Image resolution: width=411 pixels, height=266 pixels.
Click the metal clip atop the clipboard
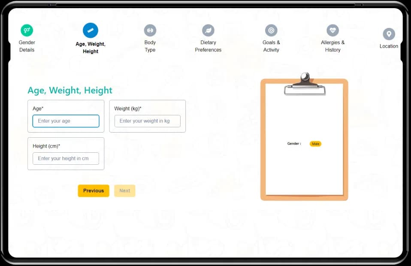click(305, 84)
